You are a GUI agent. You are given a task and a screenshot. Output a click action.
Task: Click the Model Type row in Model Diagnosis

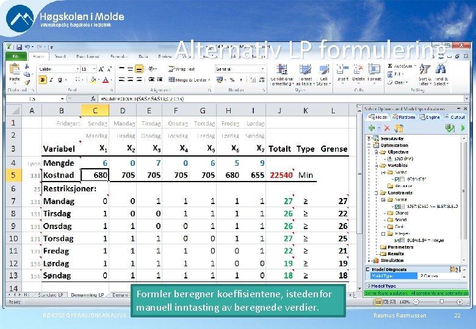pos(416,276)
